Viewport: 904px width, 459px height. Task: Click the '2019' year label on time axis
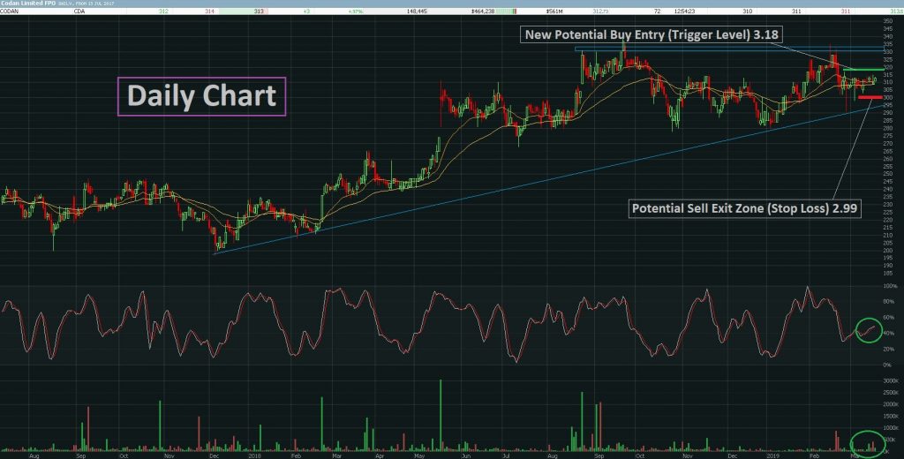[x=772, y=455]
